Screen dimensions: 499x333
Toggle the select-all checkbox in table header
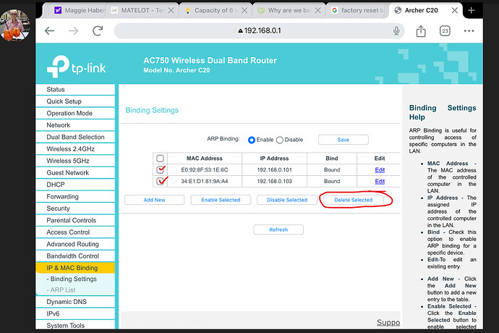tap(160, 158)
